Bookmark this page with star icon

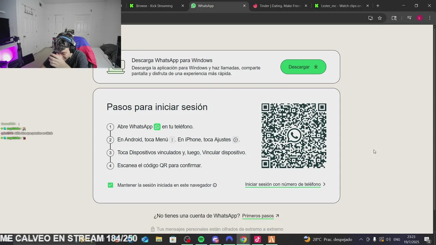pos(380,18)
